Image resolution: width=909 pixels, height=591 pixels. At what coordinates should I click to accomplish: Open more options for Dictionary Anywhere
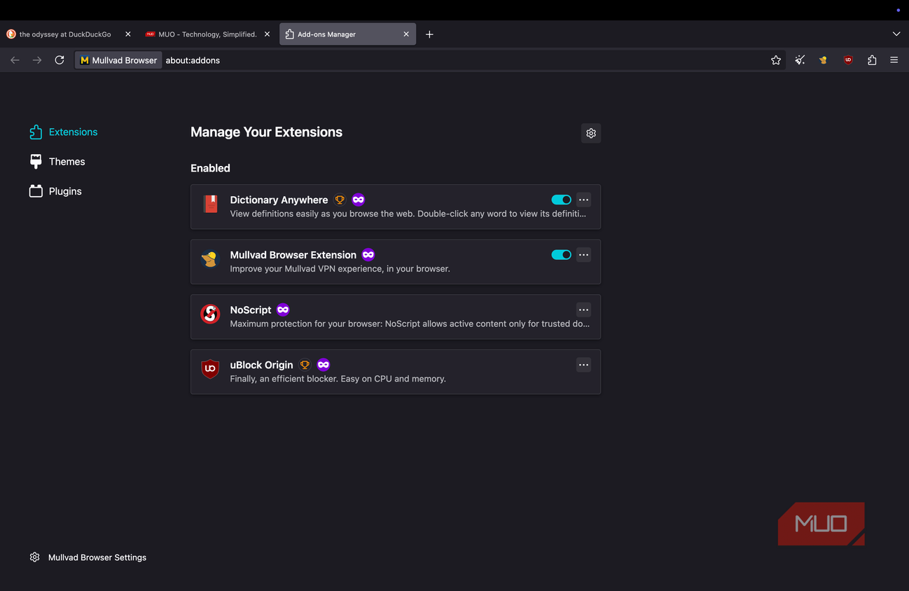coord(583,200)
